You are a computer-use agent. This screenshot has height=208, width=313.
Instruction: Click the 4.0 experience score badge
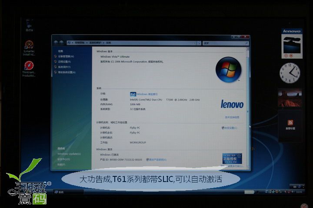[x=133, y=94]
